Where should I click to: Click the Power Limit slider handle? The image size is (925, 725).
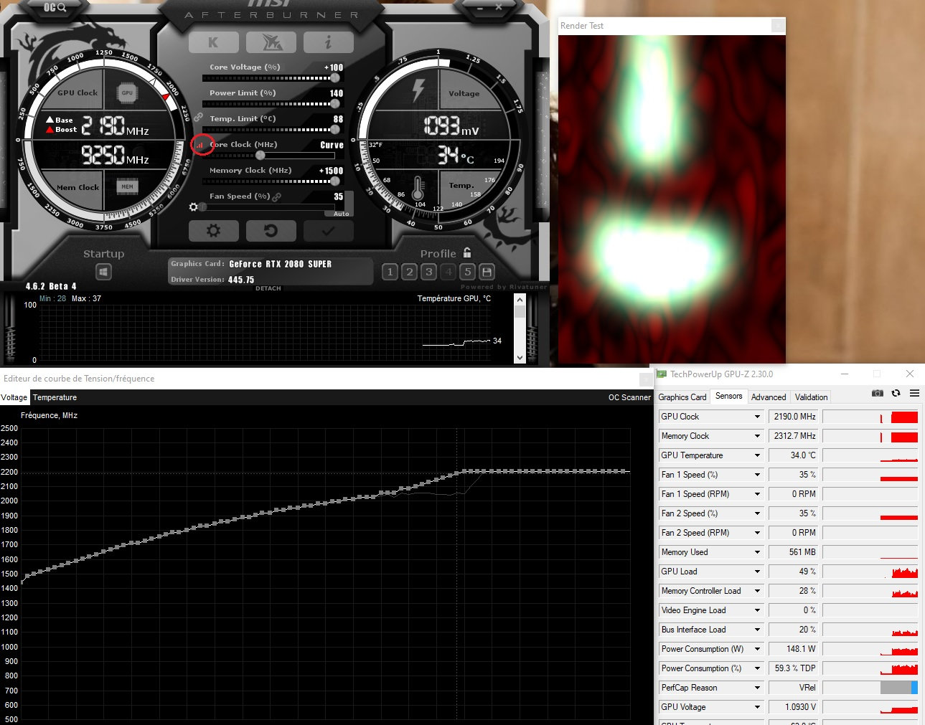(335, 104)
